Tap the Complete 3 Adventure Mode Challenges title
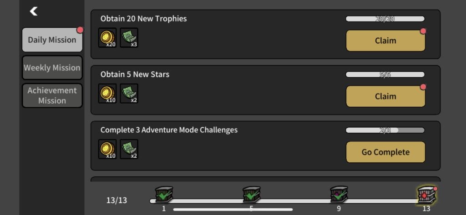This screenshot has height=215, width=466. (169, 130)
